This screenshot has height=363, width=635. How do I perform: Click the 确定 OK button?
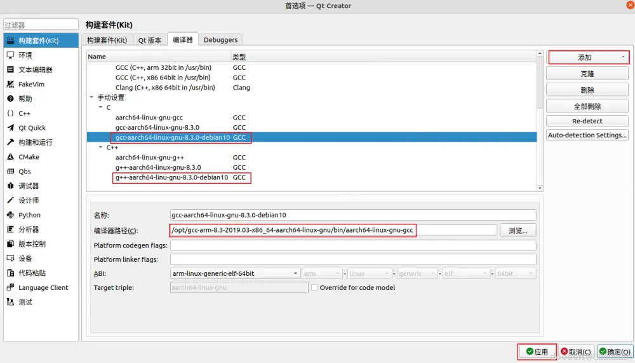(615, 352)
